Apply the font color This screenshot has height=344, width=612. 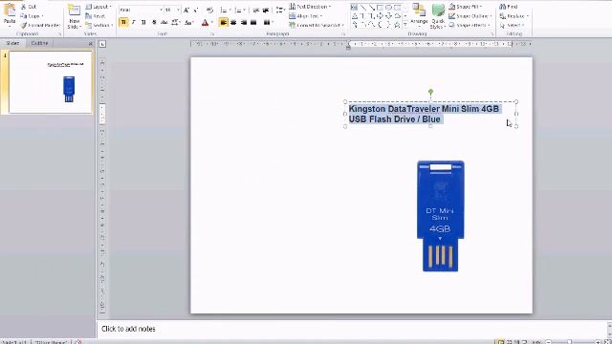(205, 23)
